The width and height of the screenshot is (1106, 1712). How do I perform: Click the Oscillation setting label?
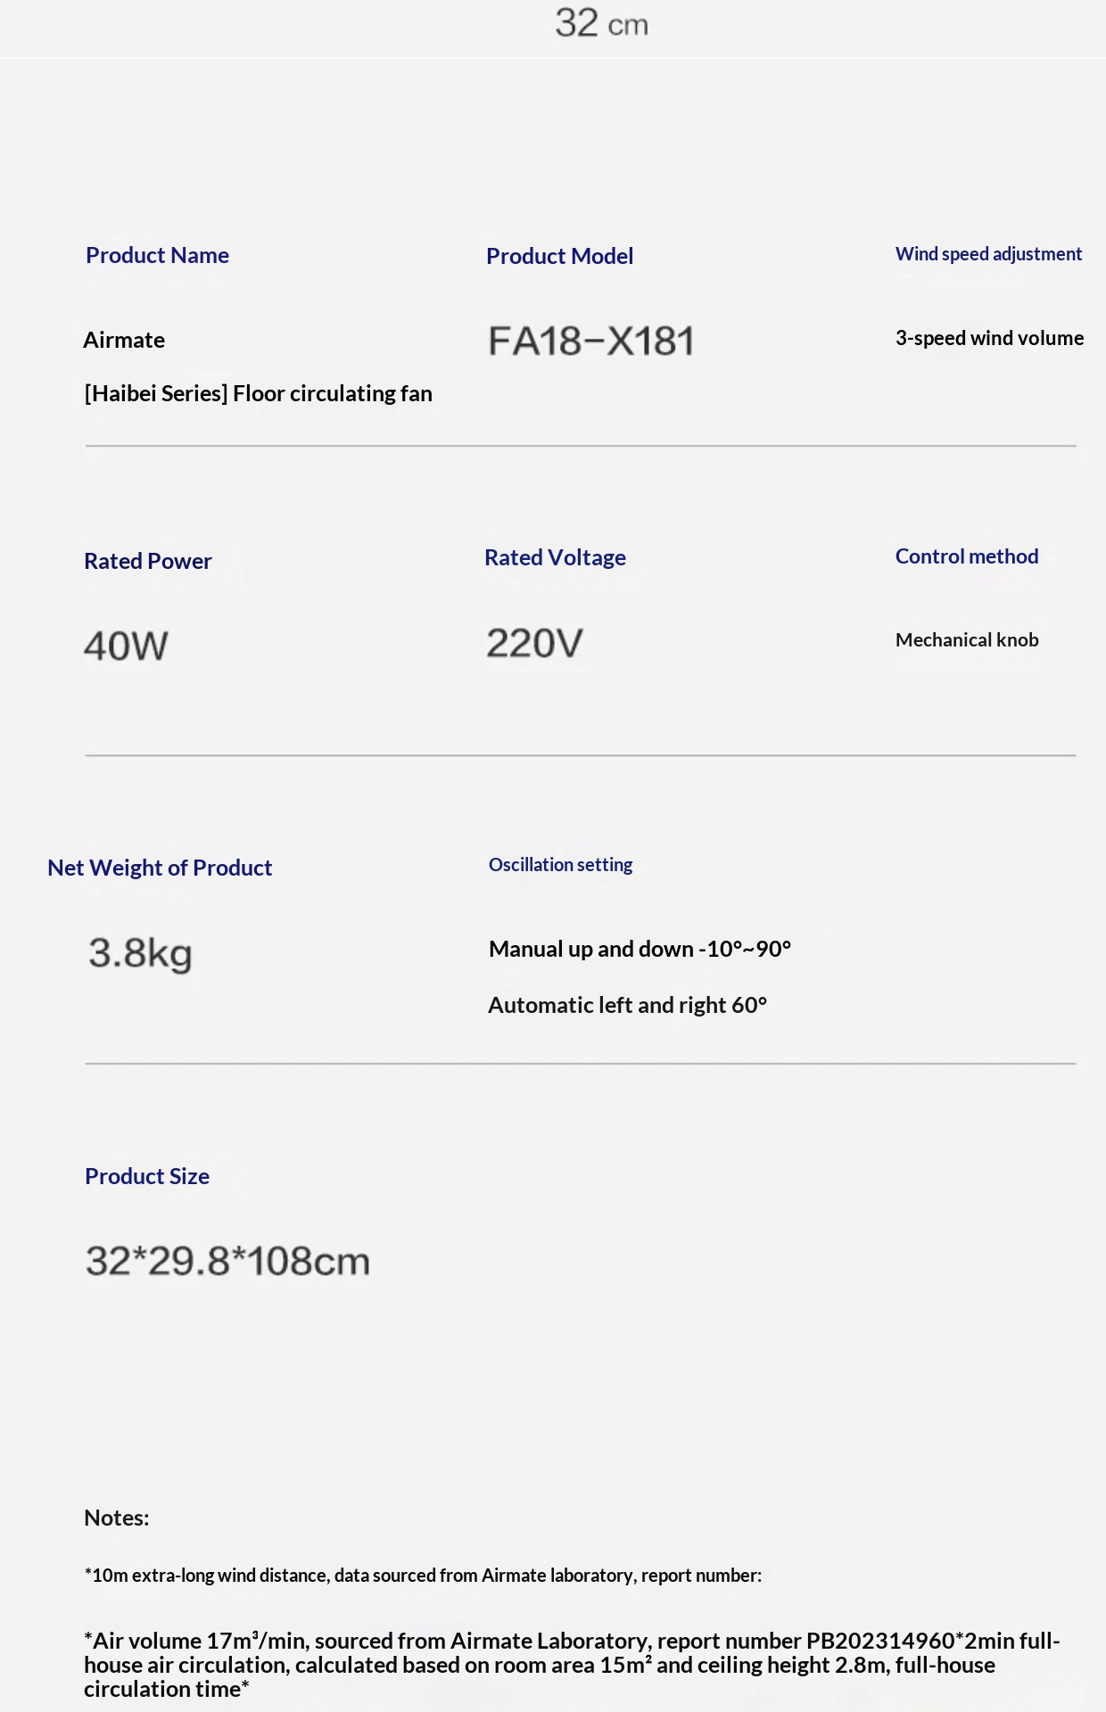[560, 865]
